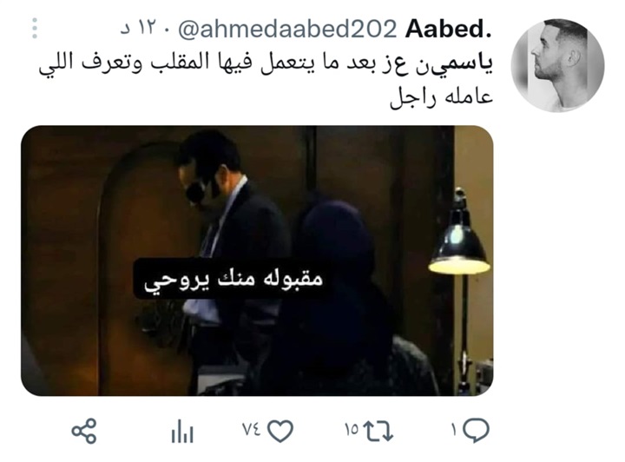625x462 pixels.
Task: Click the reply count ١
Action: point(454,430)
